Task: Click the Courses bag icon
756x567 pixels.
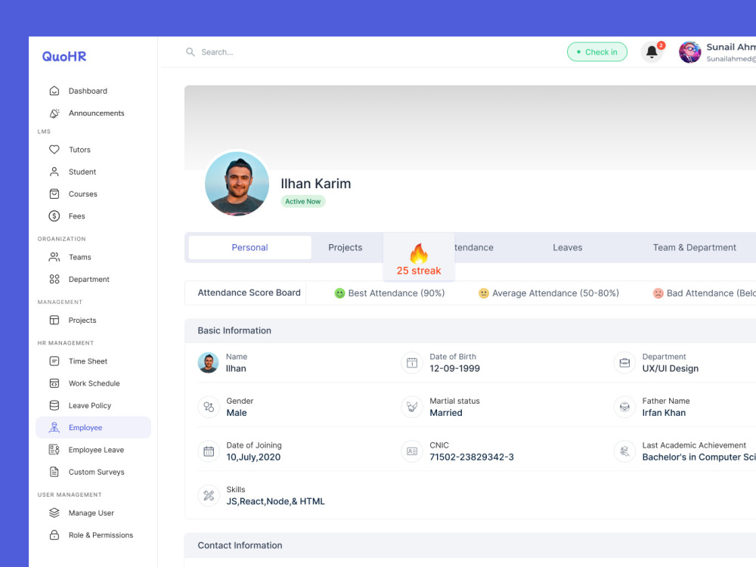Action: coord(54,194)
